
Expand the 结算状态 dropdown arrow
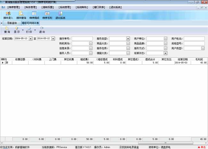(165, 53)
